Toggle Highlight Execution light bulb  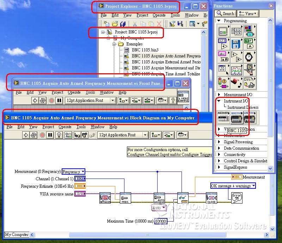pos(59,135)
